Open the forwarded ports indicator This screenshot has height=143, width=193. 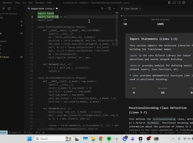[x=38, y=132]
